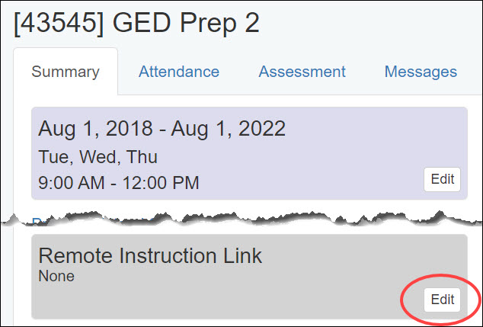Click the Remote Instruction Link heading
The image size is (483, 327).
click(150, 255)
